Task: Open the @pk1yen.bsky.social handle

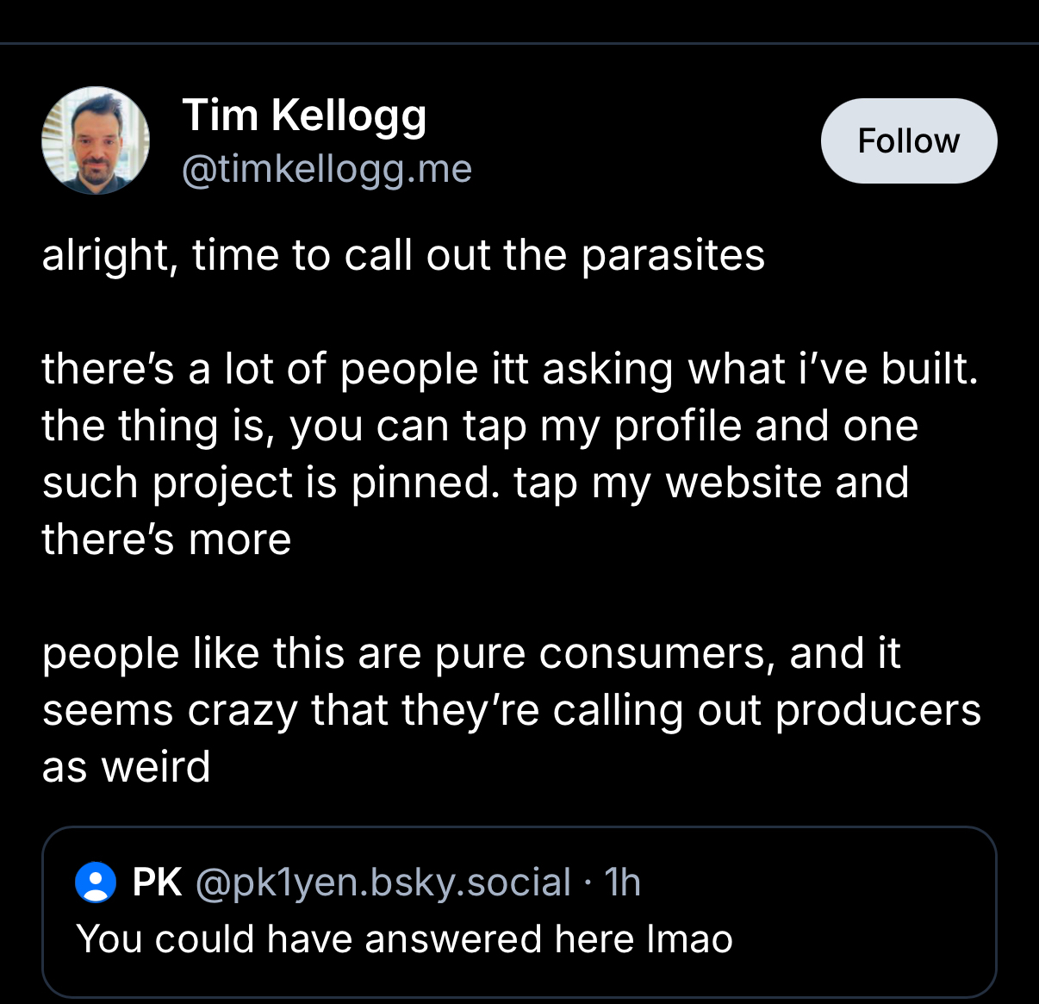Action: click(383, 882)
